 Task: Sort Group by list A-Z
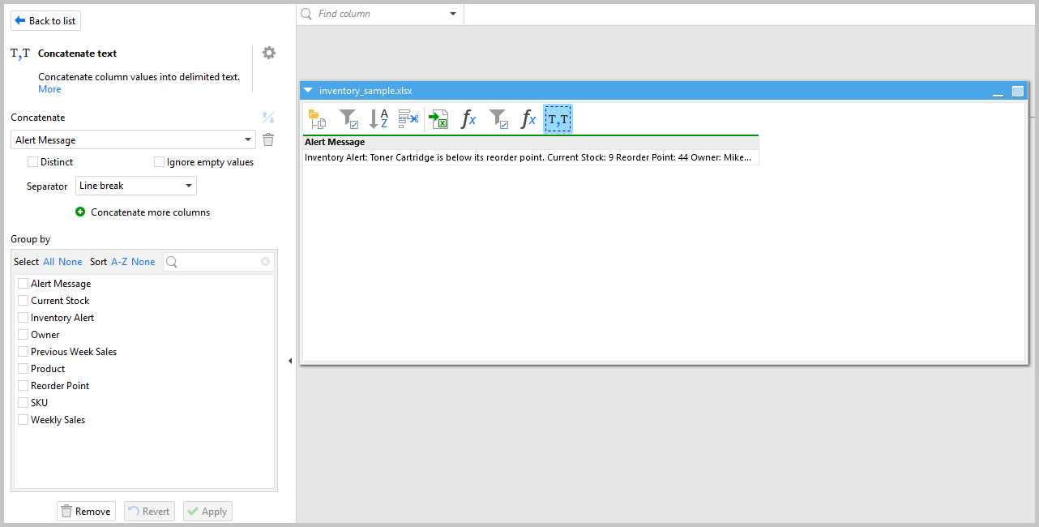(119, 262)
